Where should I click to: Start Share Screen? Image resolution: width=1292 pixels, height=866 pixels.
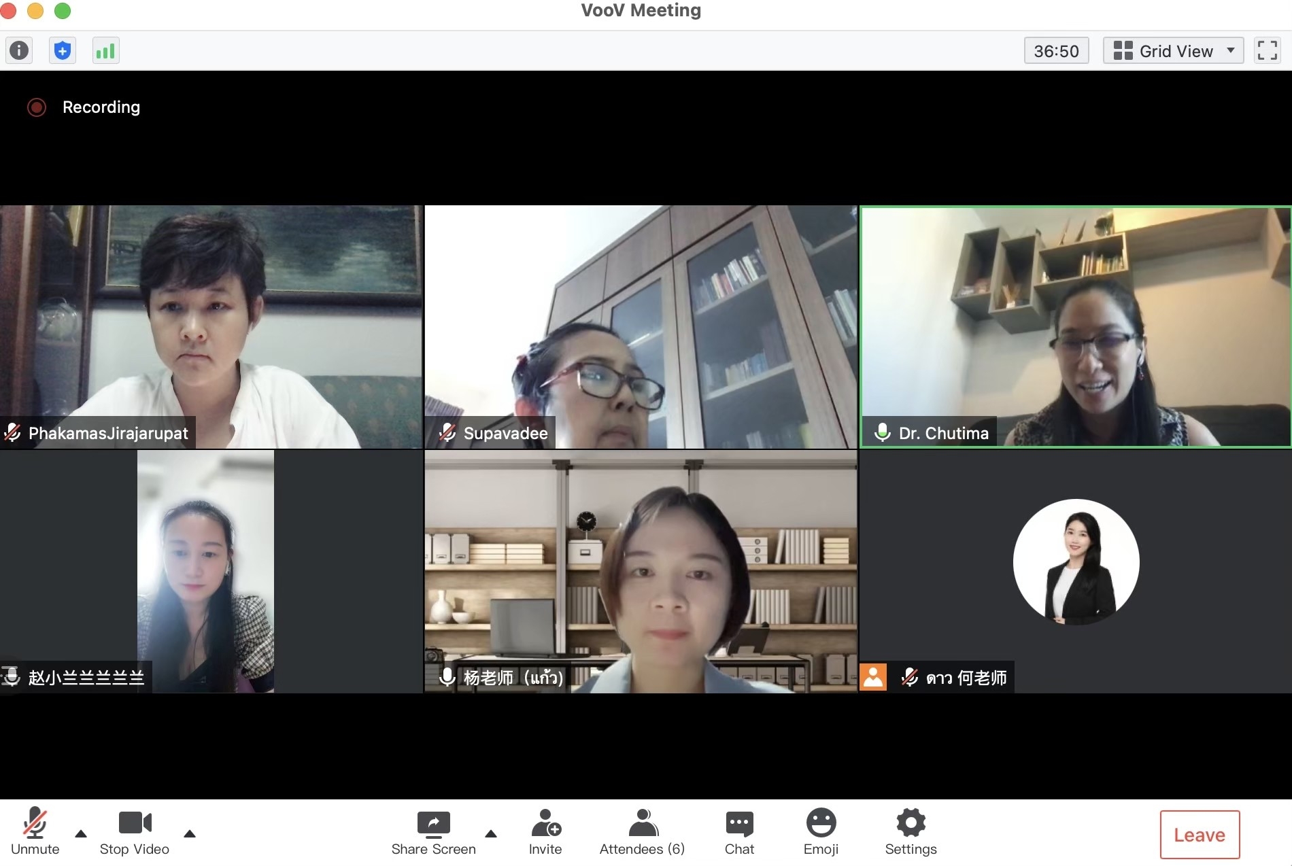[x=434, y=832]
